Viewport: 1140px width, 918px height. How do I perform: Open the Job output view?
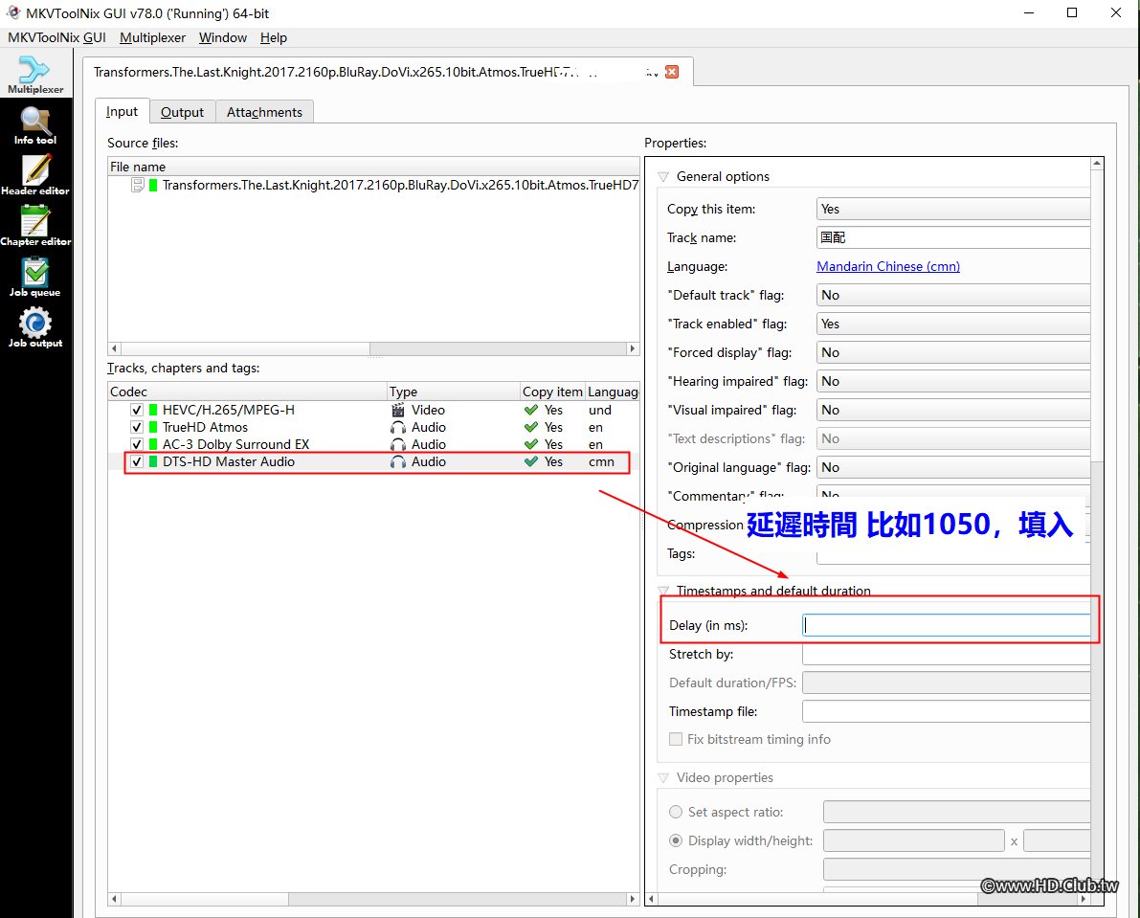click(x=34, y=327)
